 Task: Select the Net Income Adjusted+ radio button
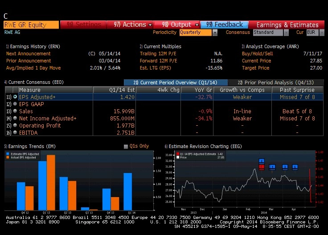15,118
